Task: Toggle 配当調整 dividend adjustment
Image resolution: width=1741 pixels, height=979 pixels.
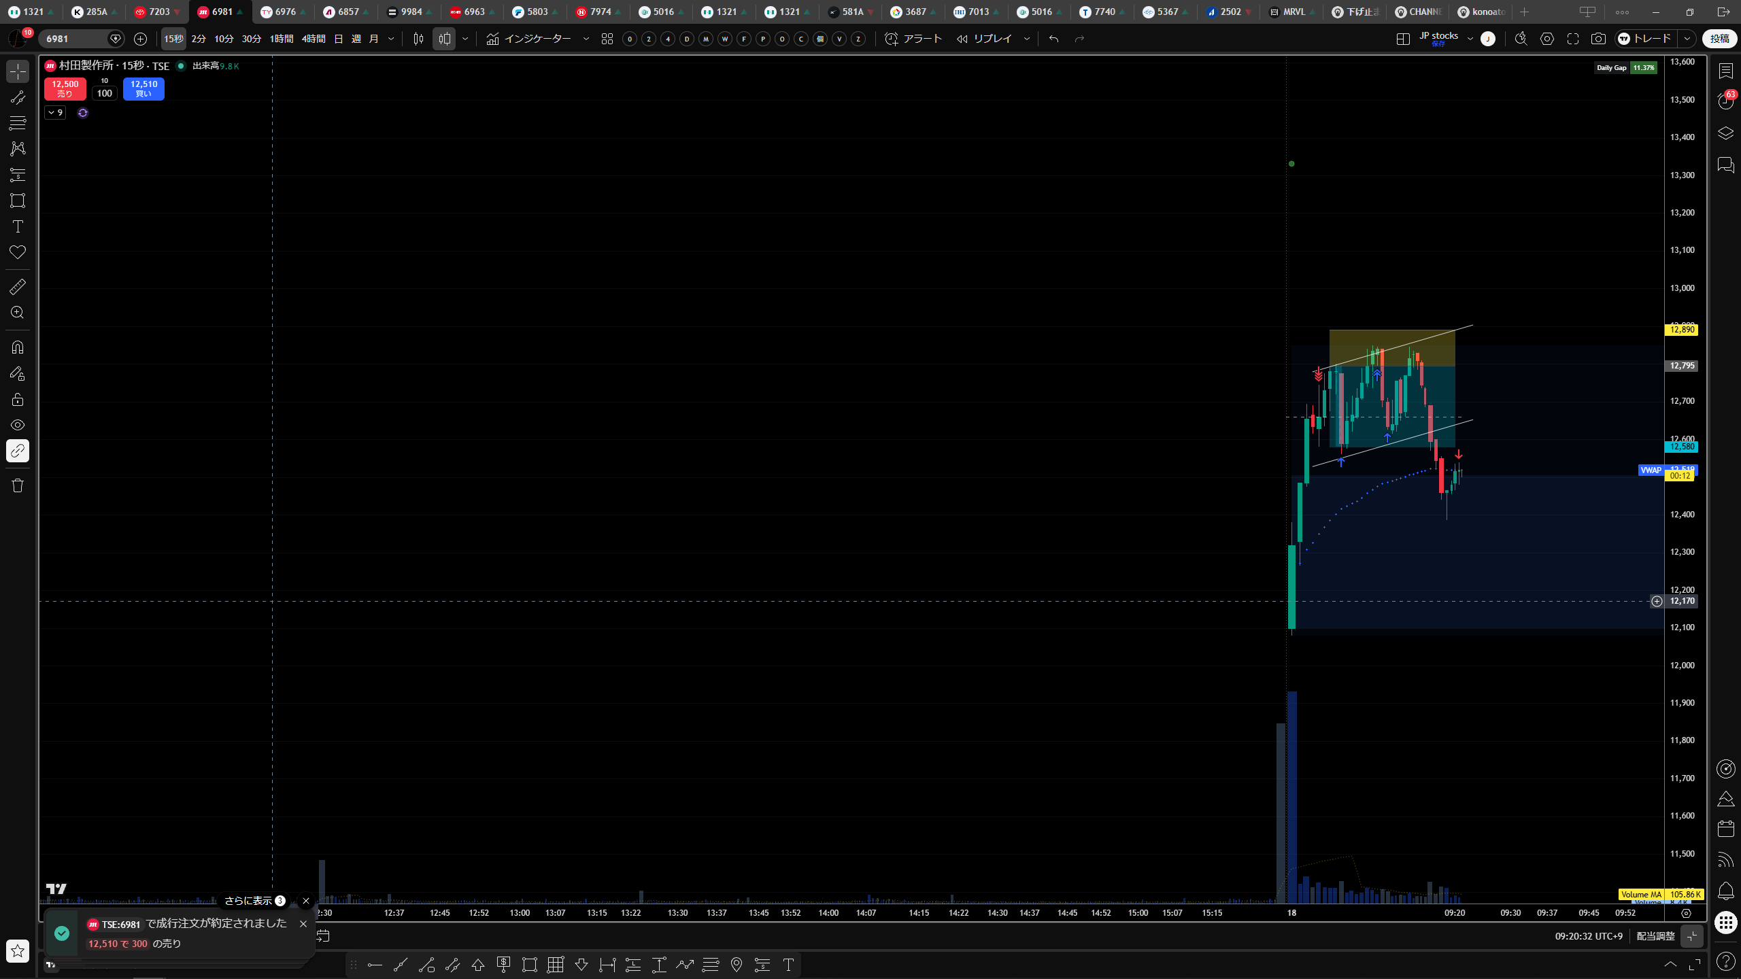Action: coord(1655,936)
